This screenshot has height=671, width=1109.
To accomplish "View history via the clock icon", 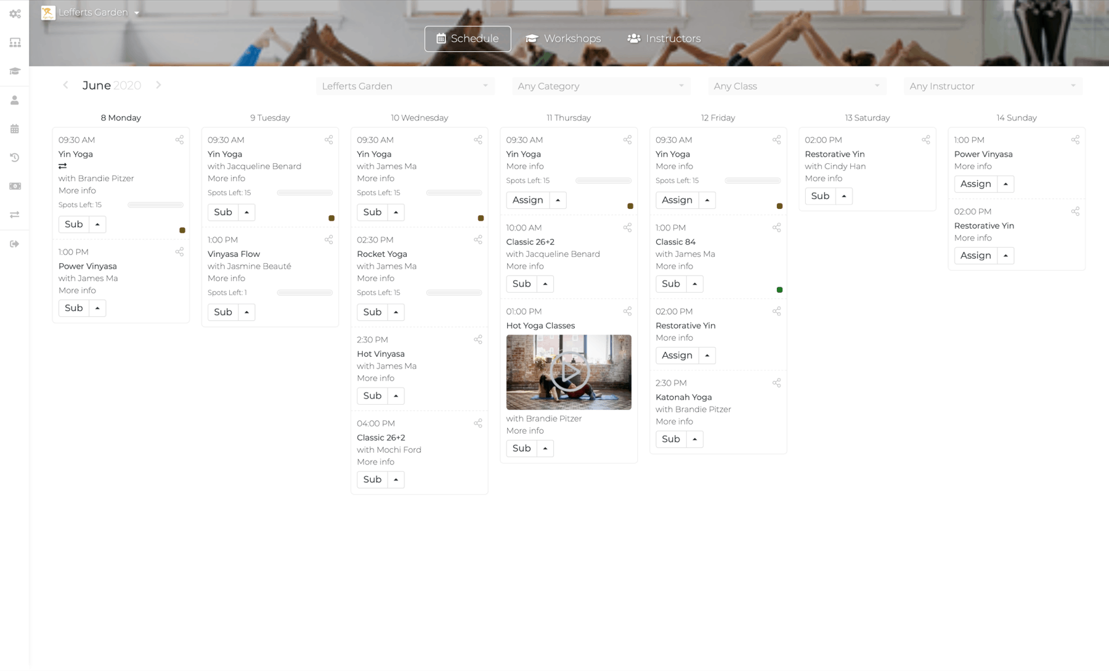I will click(15, 157).
